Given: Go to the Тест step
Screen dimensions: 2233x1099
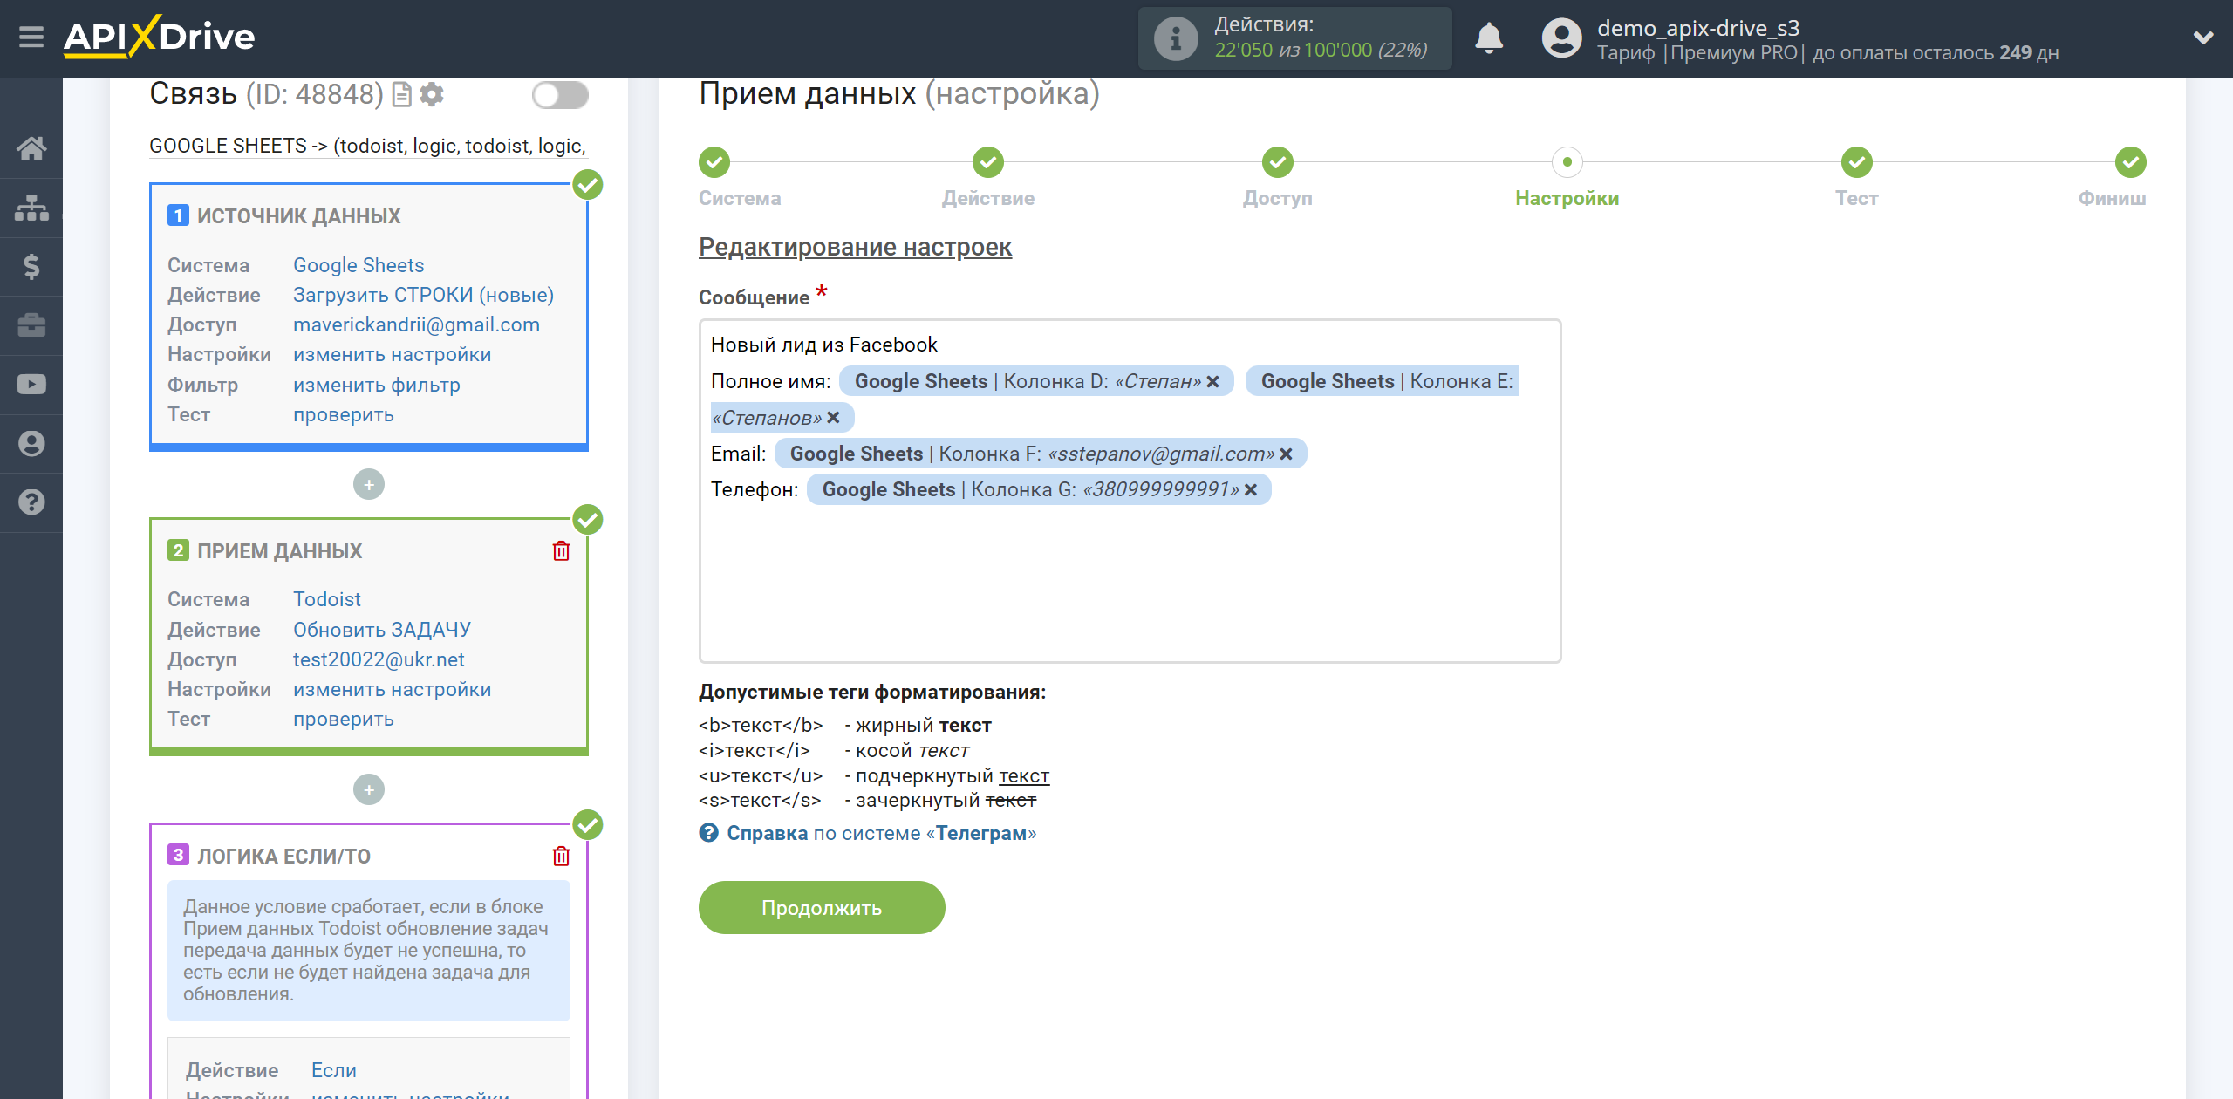Looking at the screenshot, I should tap(1857, 161).
